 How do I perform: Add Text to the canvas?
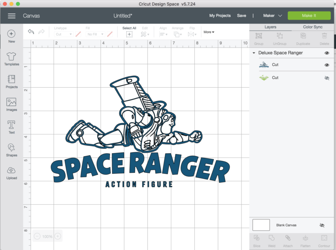pos(11,127)
